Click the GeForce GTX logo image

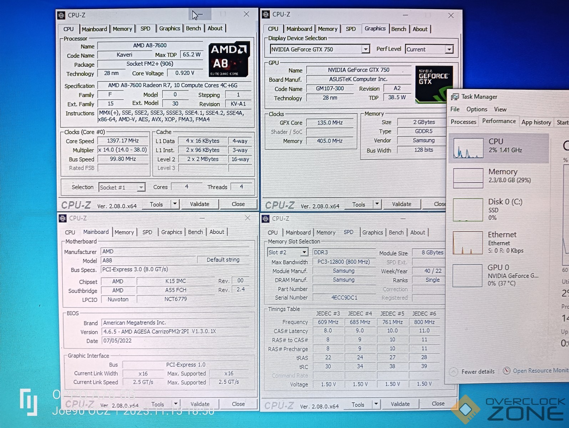434,84
